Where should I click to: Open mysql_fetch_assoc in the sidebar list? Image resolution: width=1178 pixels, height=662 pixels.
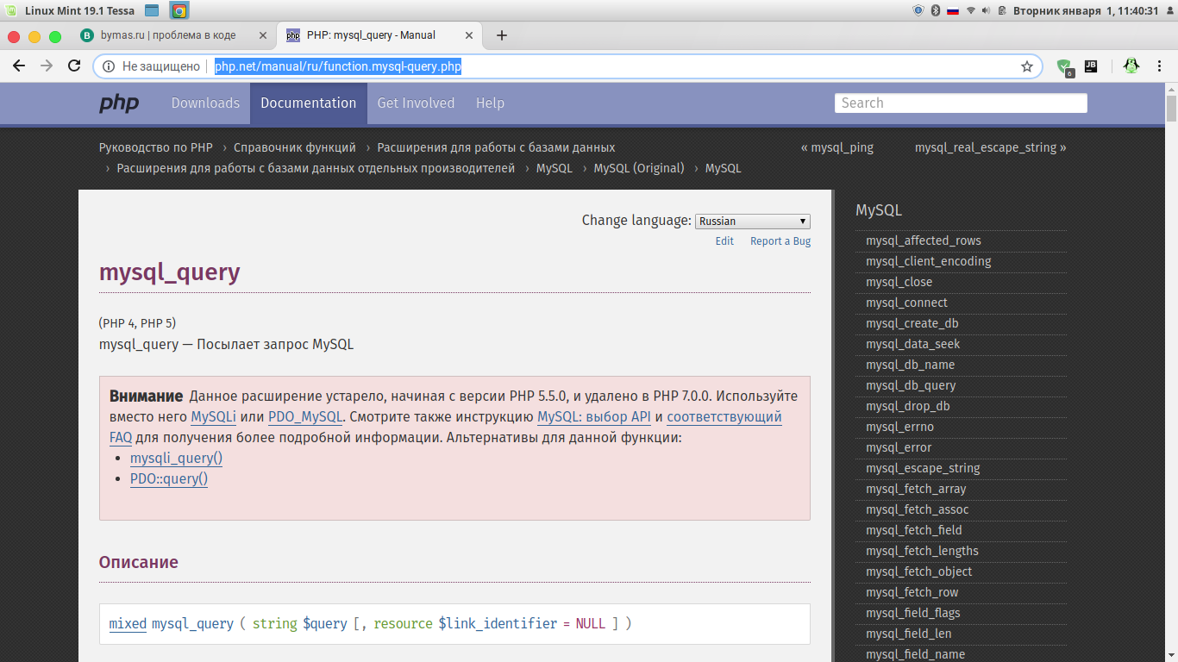(917, 509)
